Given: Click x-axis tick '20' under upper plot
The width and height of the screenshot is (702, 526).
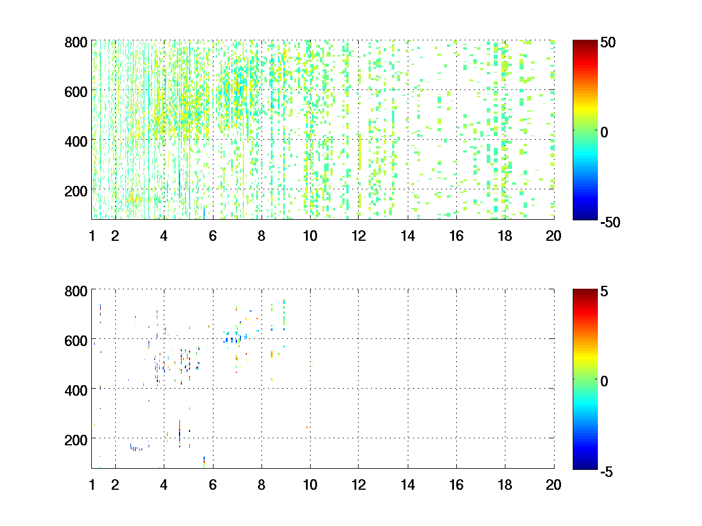Looking at the screenshot, I should coord(553,236).
